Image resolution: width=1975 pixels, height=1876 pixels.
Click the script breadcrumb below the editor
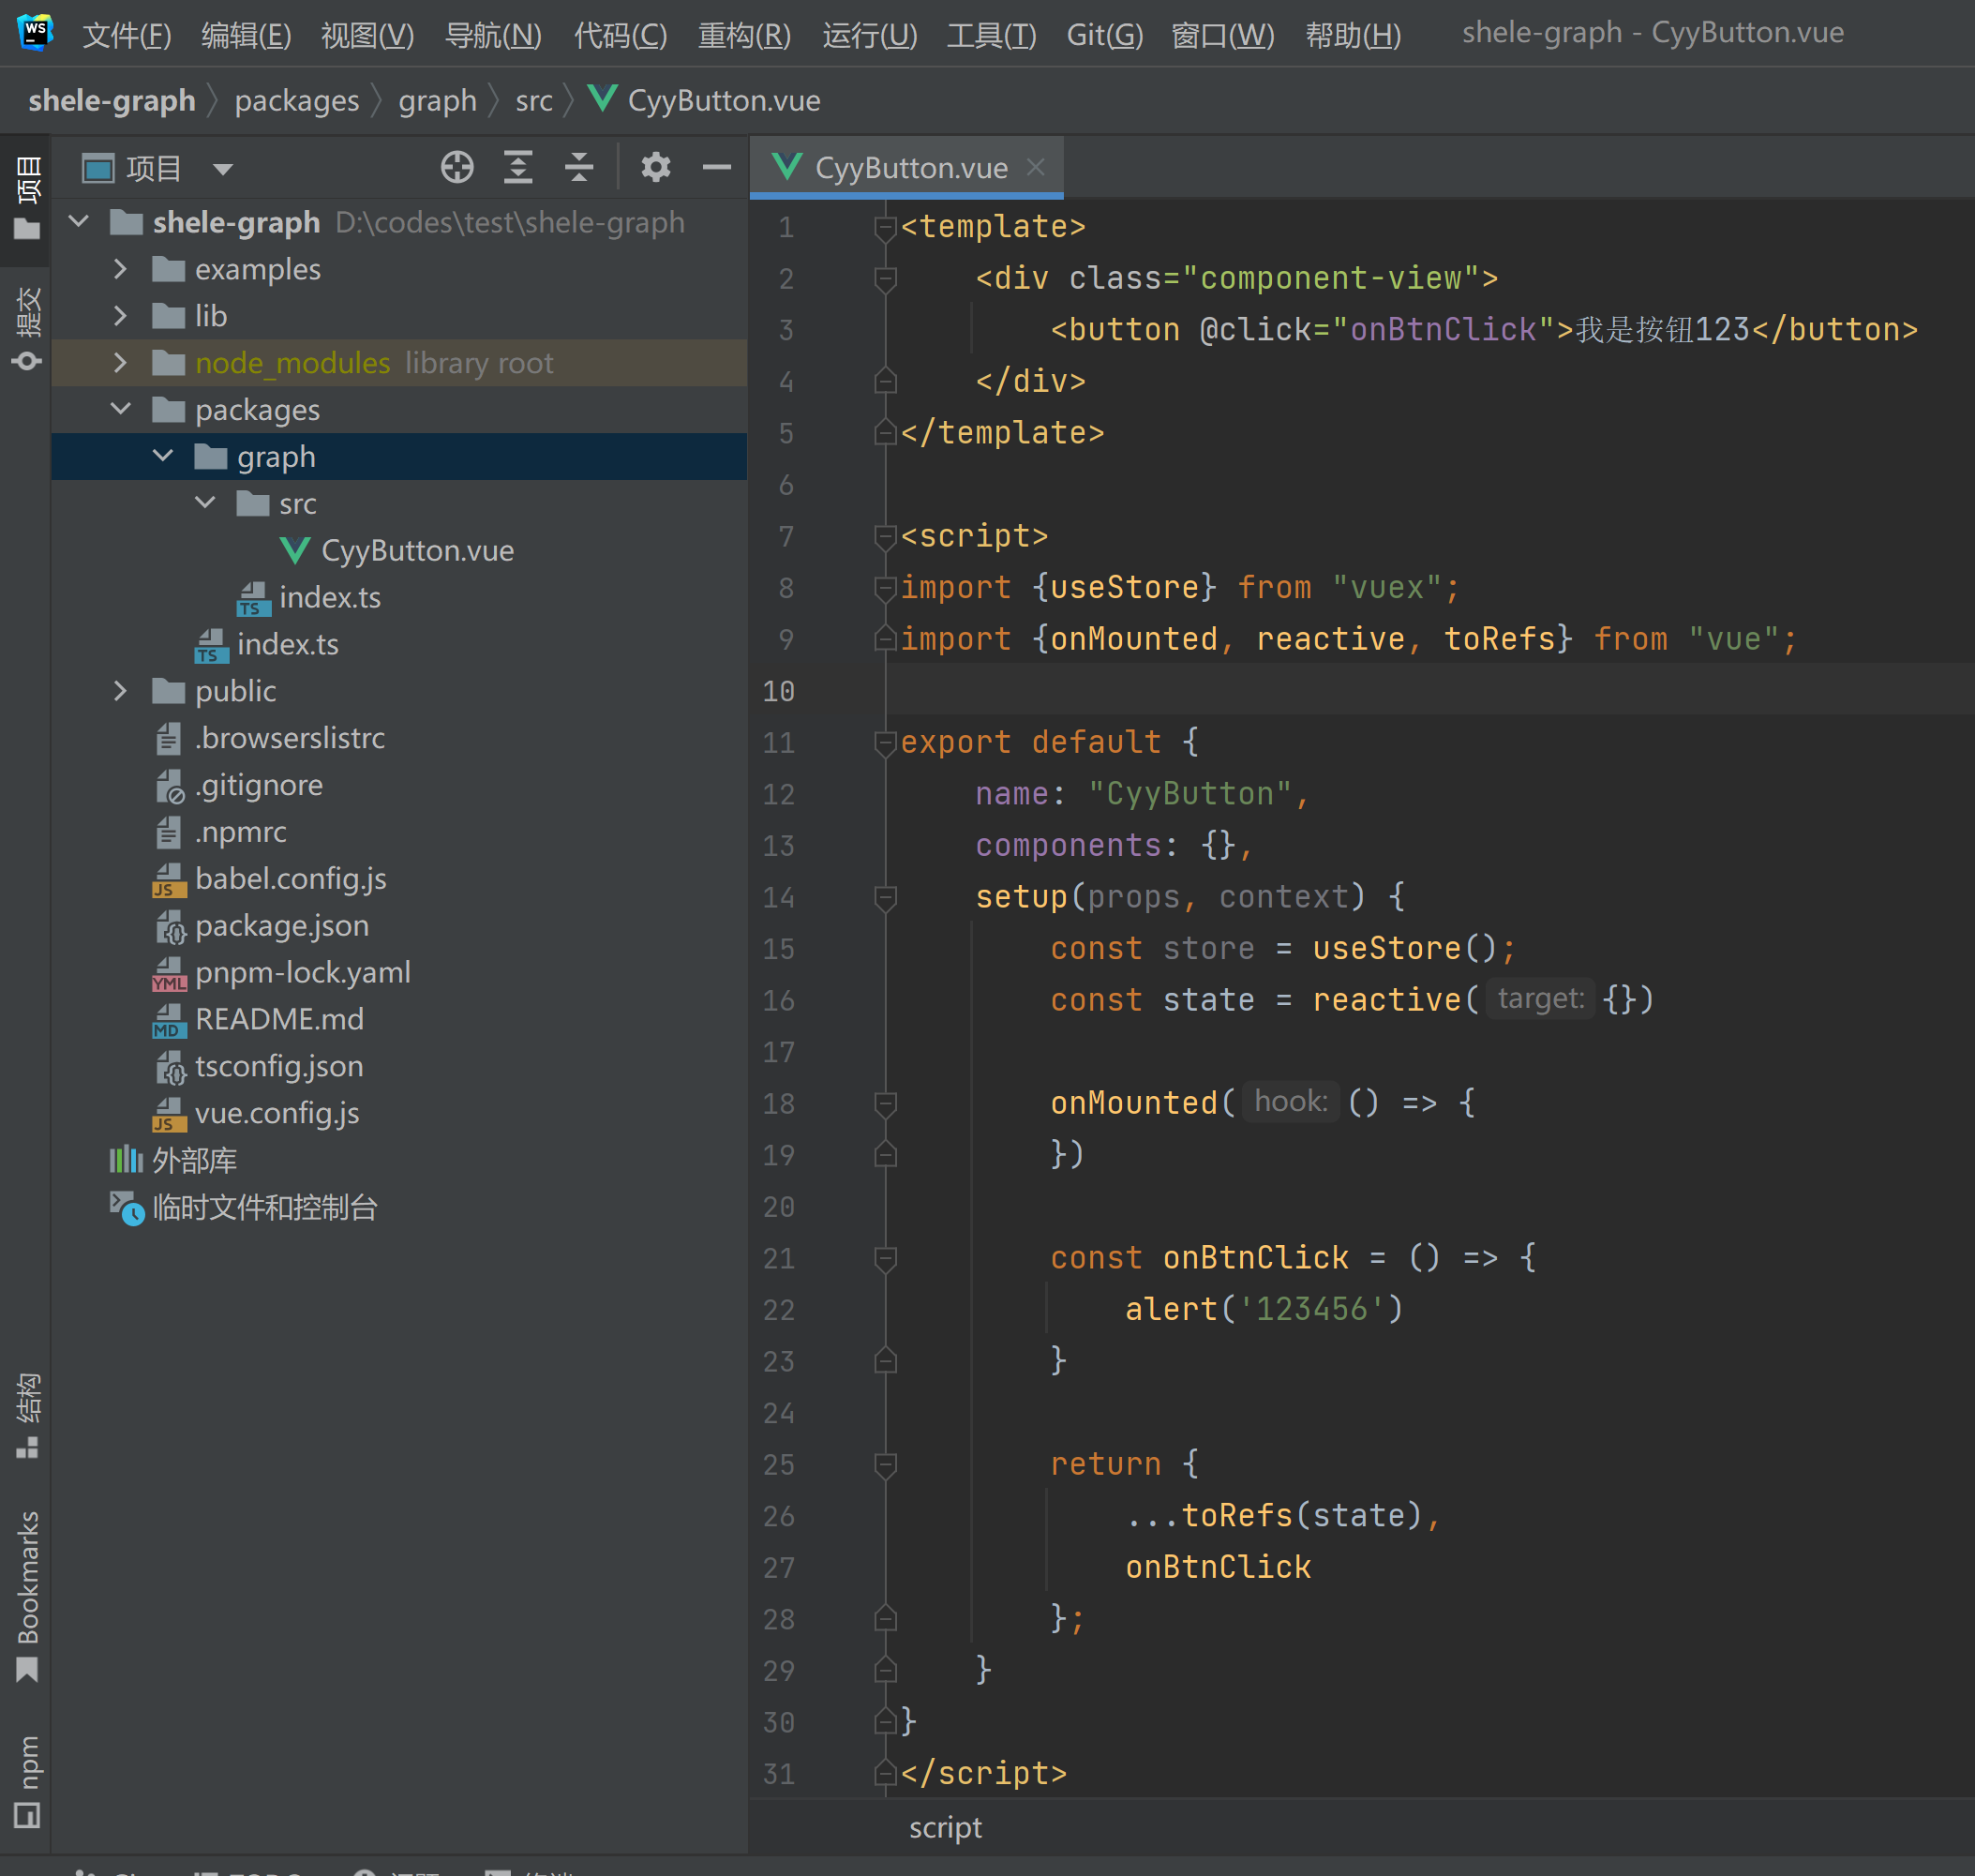(945, 1827)
